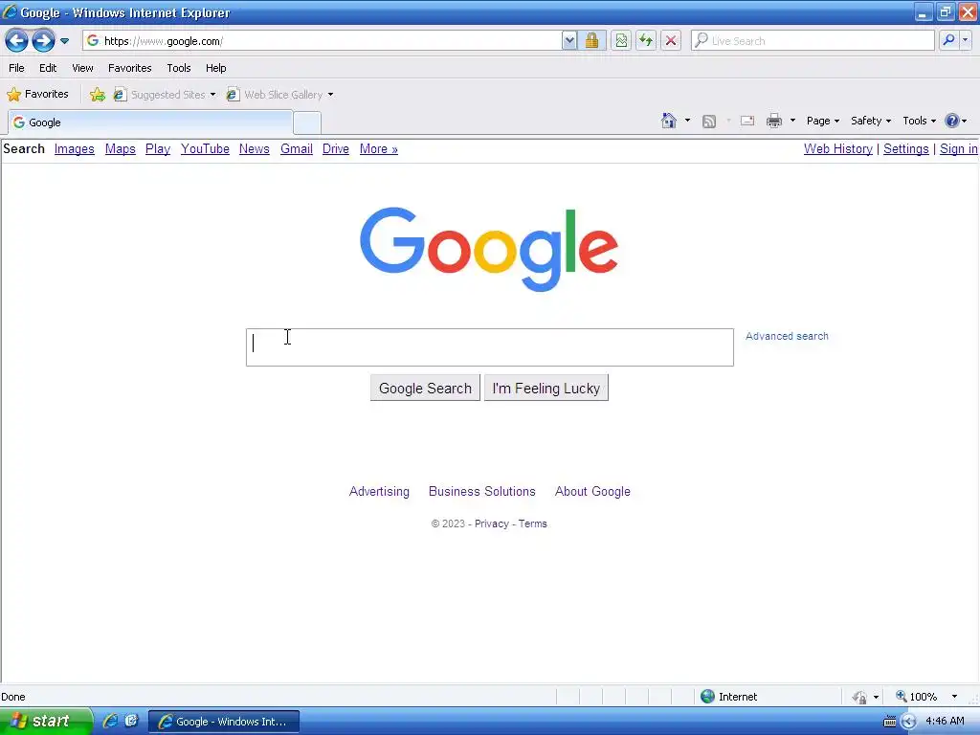Viewport: 980px width, 735px height.
Task: Click the Back navigation arrow
Action: [x=16, y=41]
